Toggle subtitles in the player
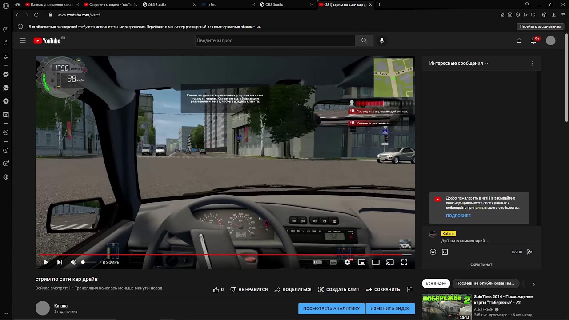Screen dimensions: 569x320 [x=333, y=262]
